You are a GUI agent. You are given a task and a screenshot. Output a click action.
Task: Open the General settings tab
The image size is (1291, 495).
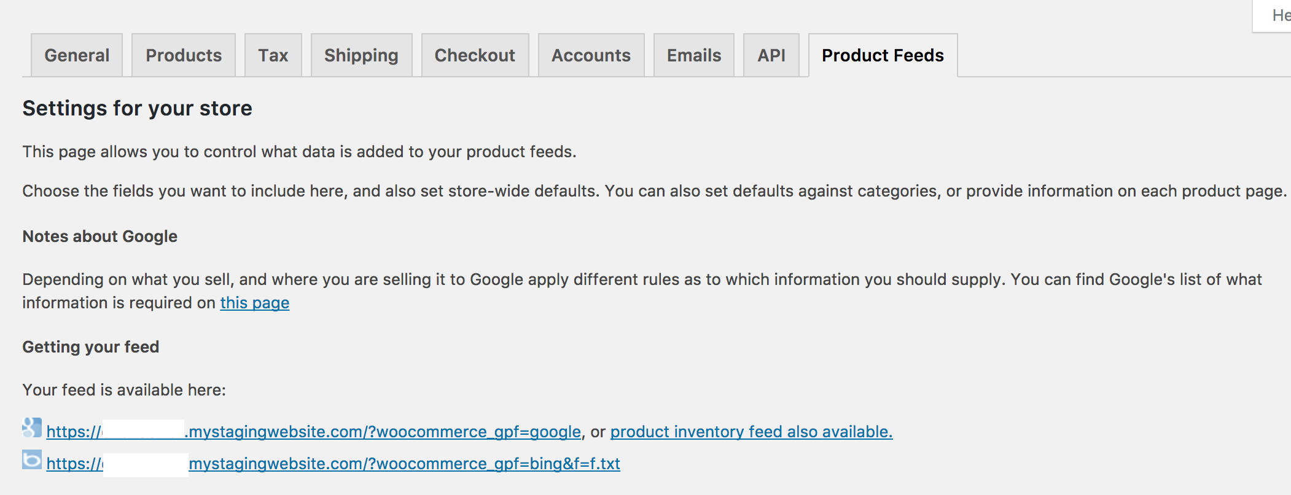pos(77,55)
